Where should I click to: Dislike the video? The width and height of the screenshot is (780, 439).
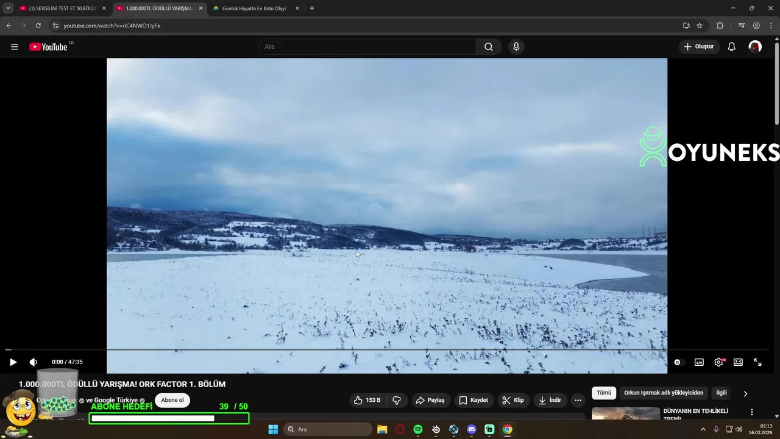(397, 400)
